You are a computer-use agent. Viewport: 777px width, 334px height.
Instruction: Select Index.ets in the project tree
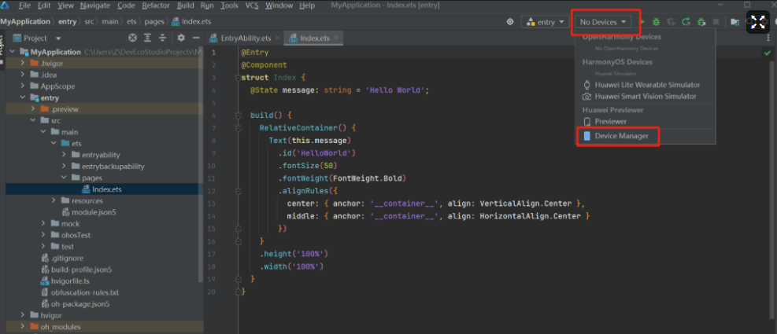106,189
